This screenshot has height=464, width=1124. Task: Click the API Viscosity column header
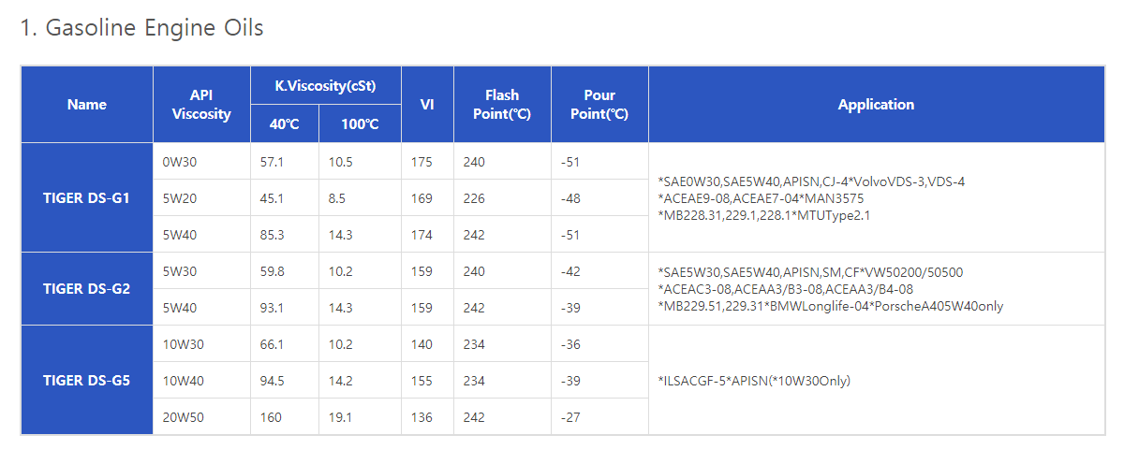pyautogui.click(x=201, y=105)
